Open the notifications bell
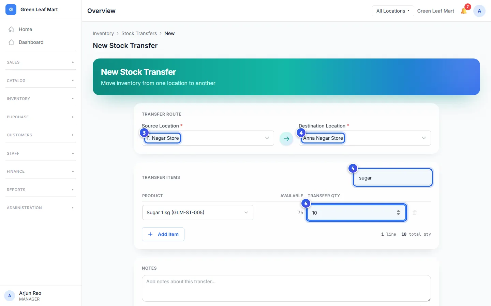 point(464,11)
